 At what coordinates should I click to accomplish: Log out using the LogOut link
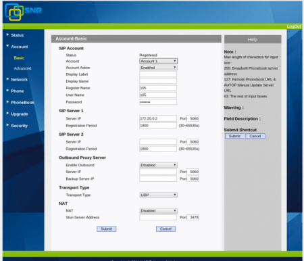[294, 26]
